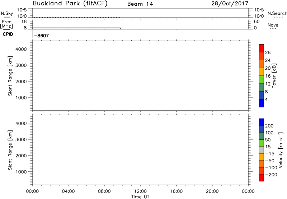Select the blue 4 dB power swatch

(262, 103)
